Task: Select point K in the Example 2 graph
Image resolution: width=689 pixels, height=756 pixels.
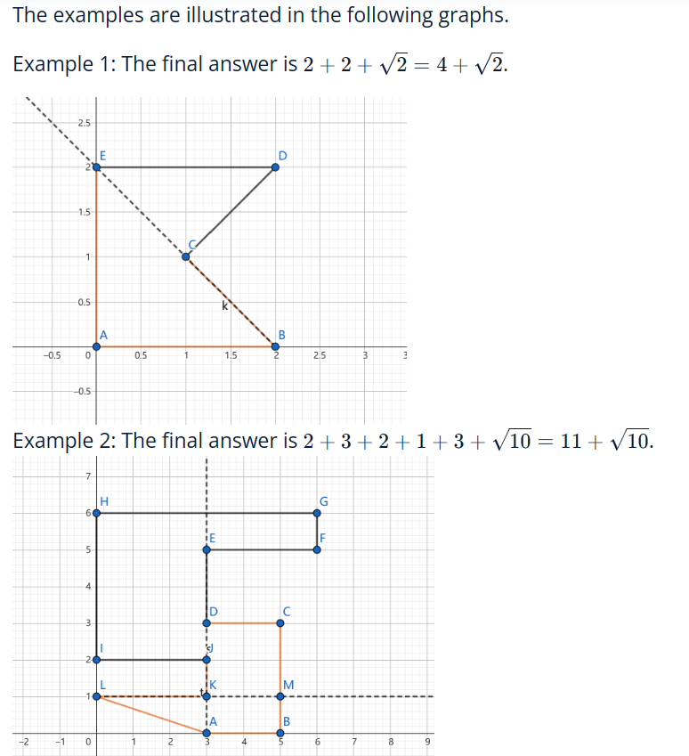Action: 207,696
